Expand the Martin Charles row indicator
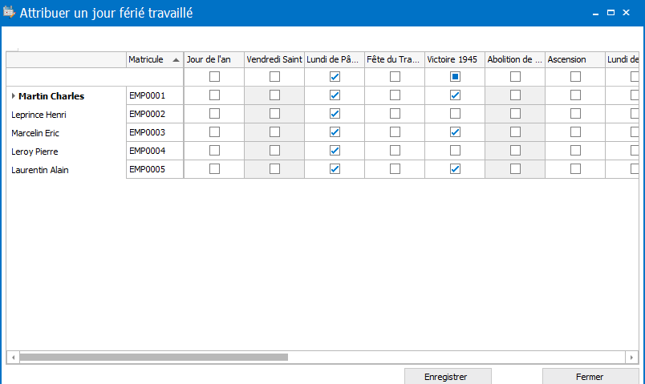Screen dimensions: 645x384 14,96
